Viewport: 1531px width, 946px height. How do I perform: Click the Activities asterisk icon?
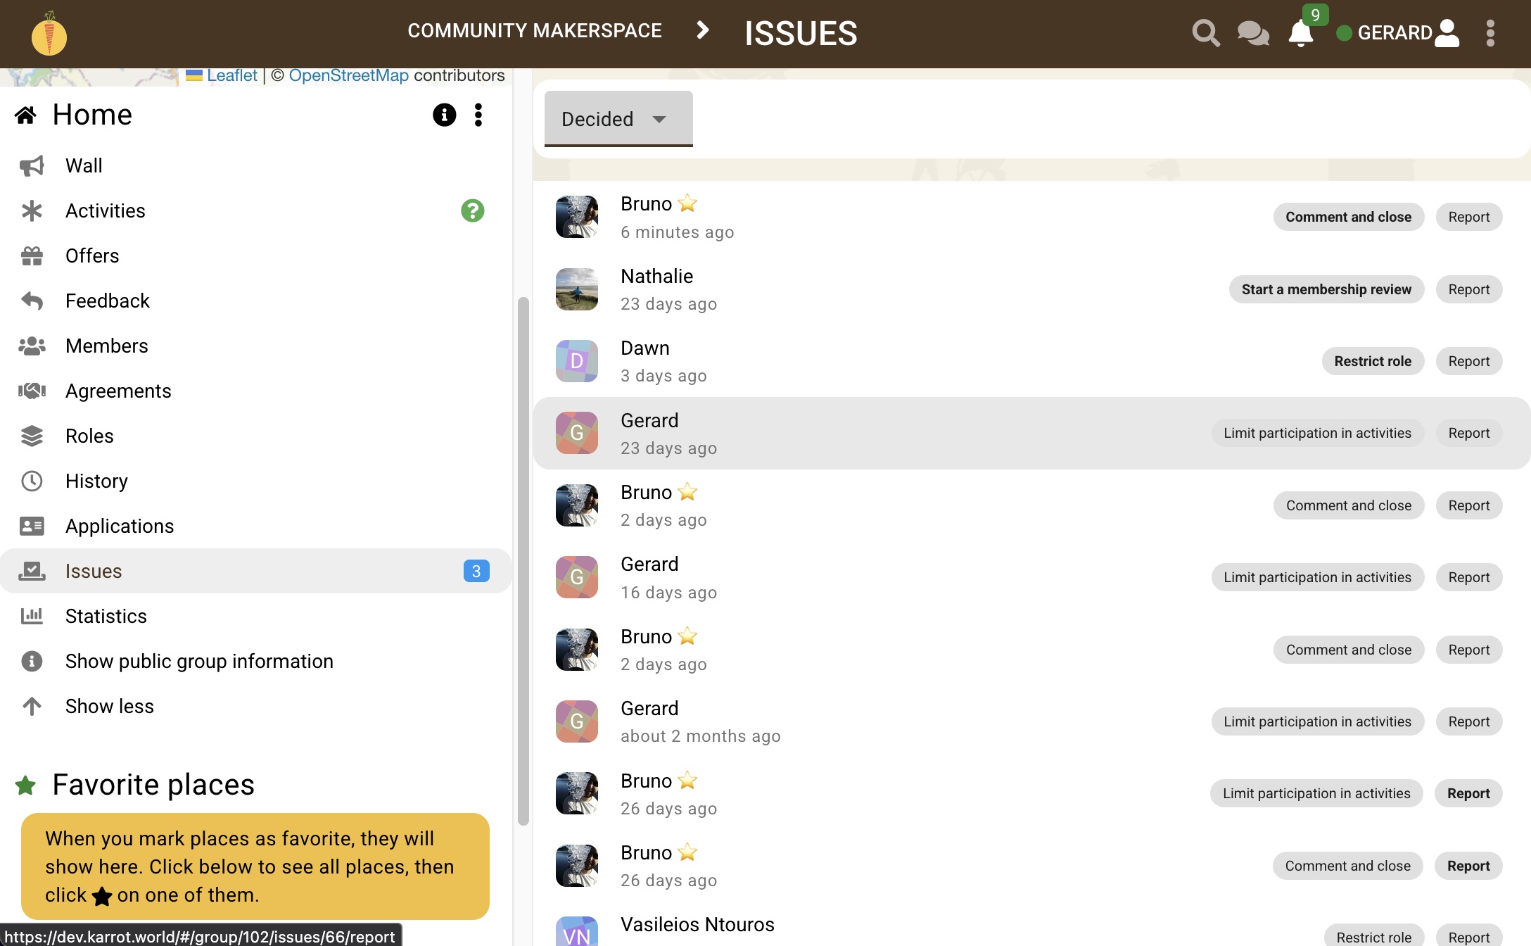coord(32,210)
